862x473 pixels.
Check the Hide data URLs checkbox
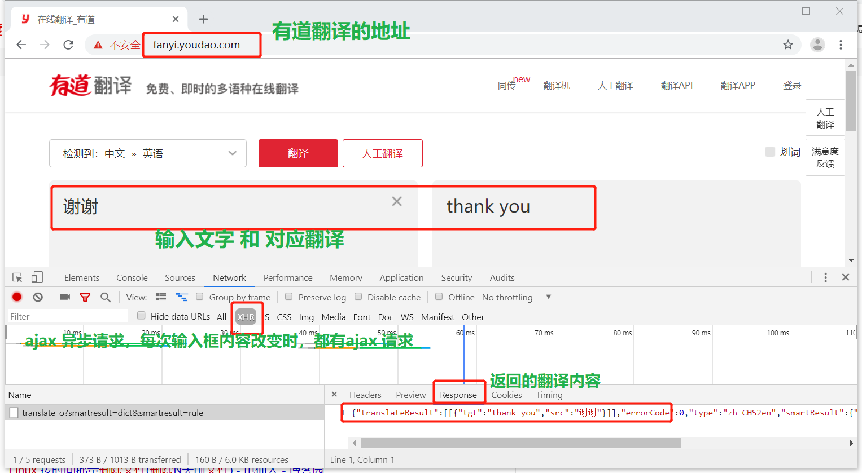[x=141, y=316]
